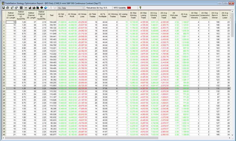
Task: Click the All: Max Winning Trade header
Action: [133, 15]
